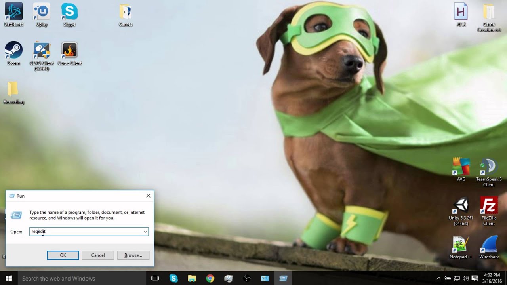Select the Games folder on desktop
Screen dimensions: 507x285
point(126,15)
